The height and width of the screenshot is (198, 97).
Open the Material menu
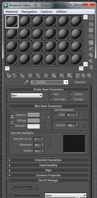pos(12,12)
